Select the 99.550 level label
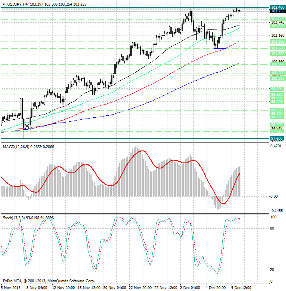This screenshot has height=291, width=286. click(x=278, y=95)
